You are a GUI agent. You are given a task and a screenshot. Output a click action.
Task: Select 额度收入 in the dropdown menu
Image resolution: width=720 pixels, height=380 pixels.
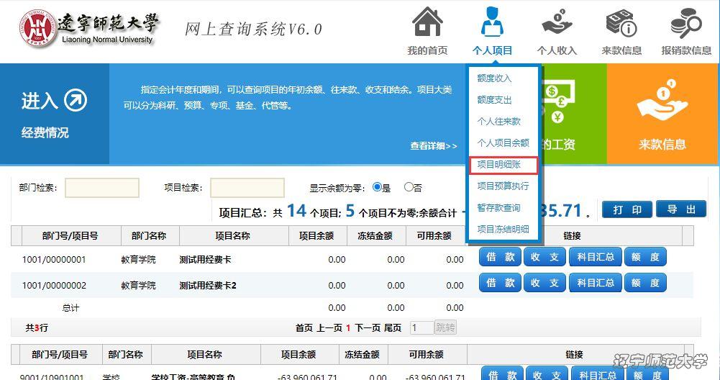point(494,78)
